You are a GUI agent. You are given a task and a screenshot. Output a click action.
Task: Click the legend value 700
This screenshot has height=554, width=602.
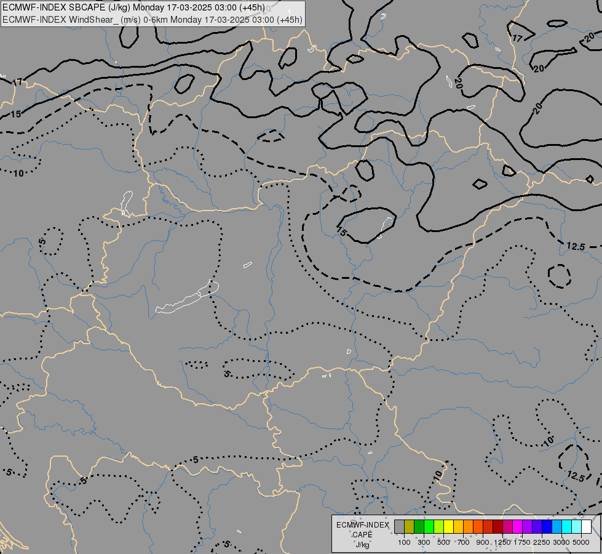pyautogui.click(x=464, y=542)
